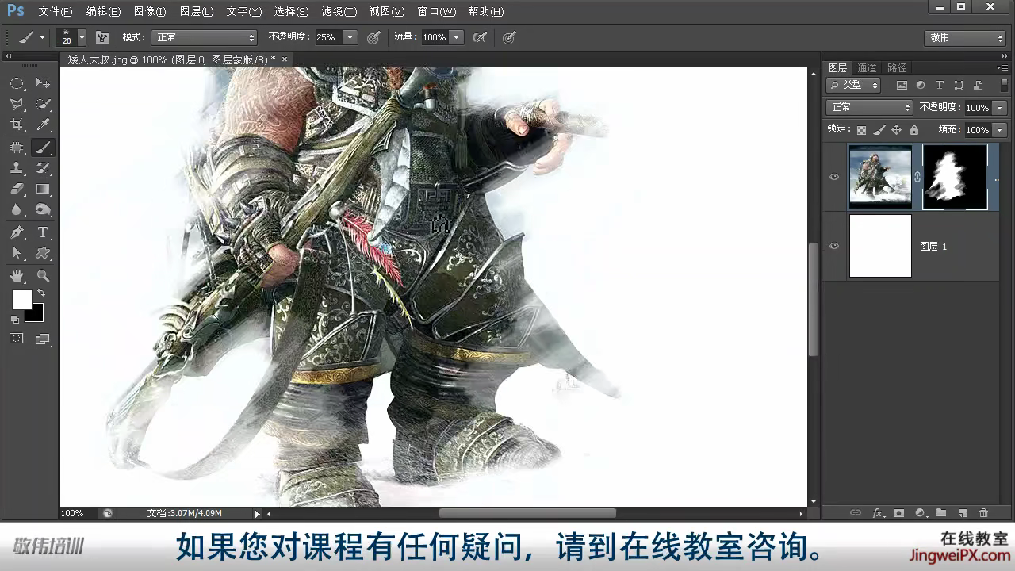Open the brush 不透明度 slider dropdown
Screen dimensions: 1015x571
(x=350, y=37)
